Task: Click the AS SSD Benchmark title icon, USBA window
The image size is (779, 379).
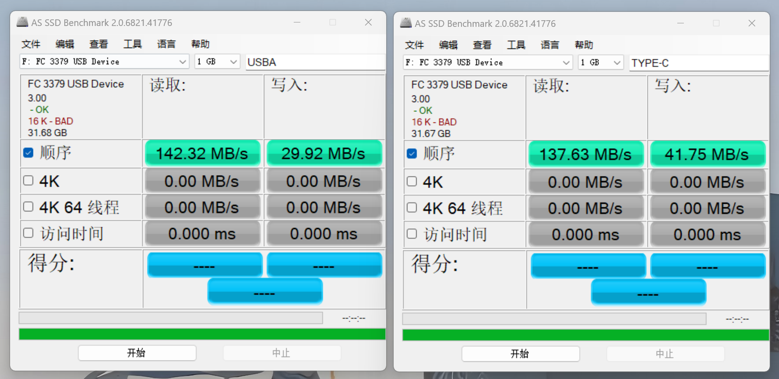Action: coord(22,22)
